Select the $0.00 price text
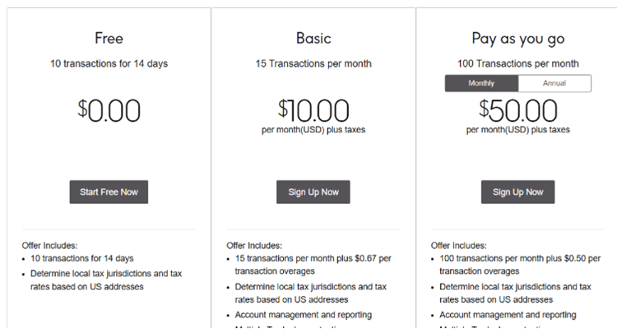This screenshot has width=617, height=333. tap(109, 111)
